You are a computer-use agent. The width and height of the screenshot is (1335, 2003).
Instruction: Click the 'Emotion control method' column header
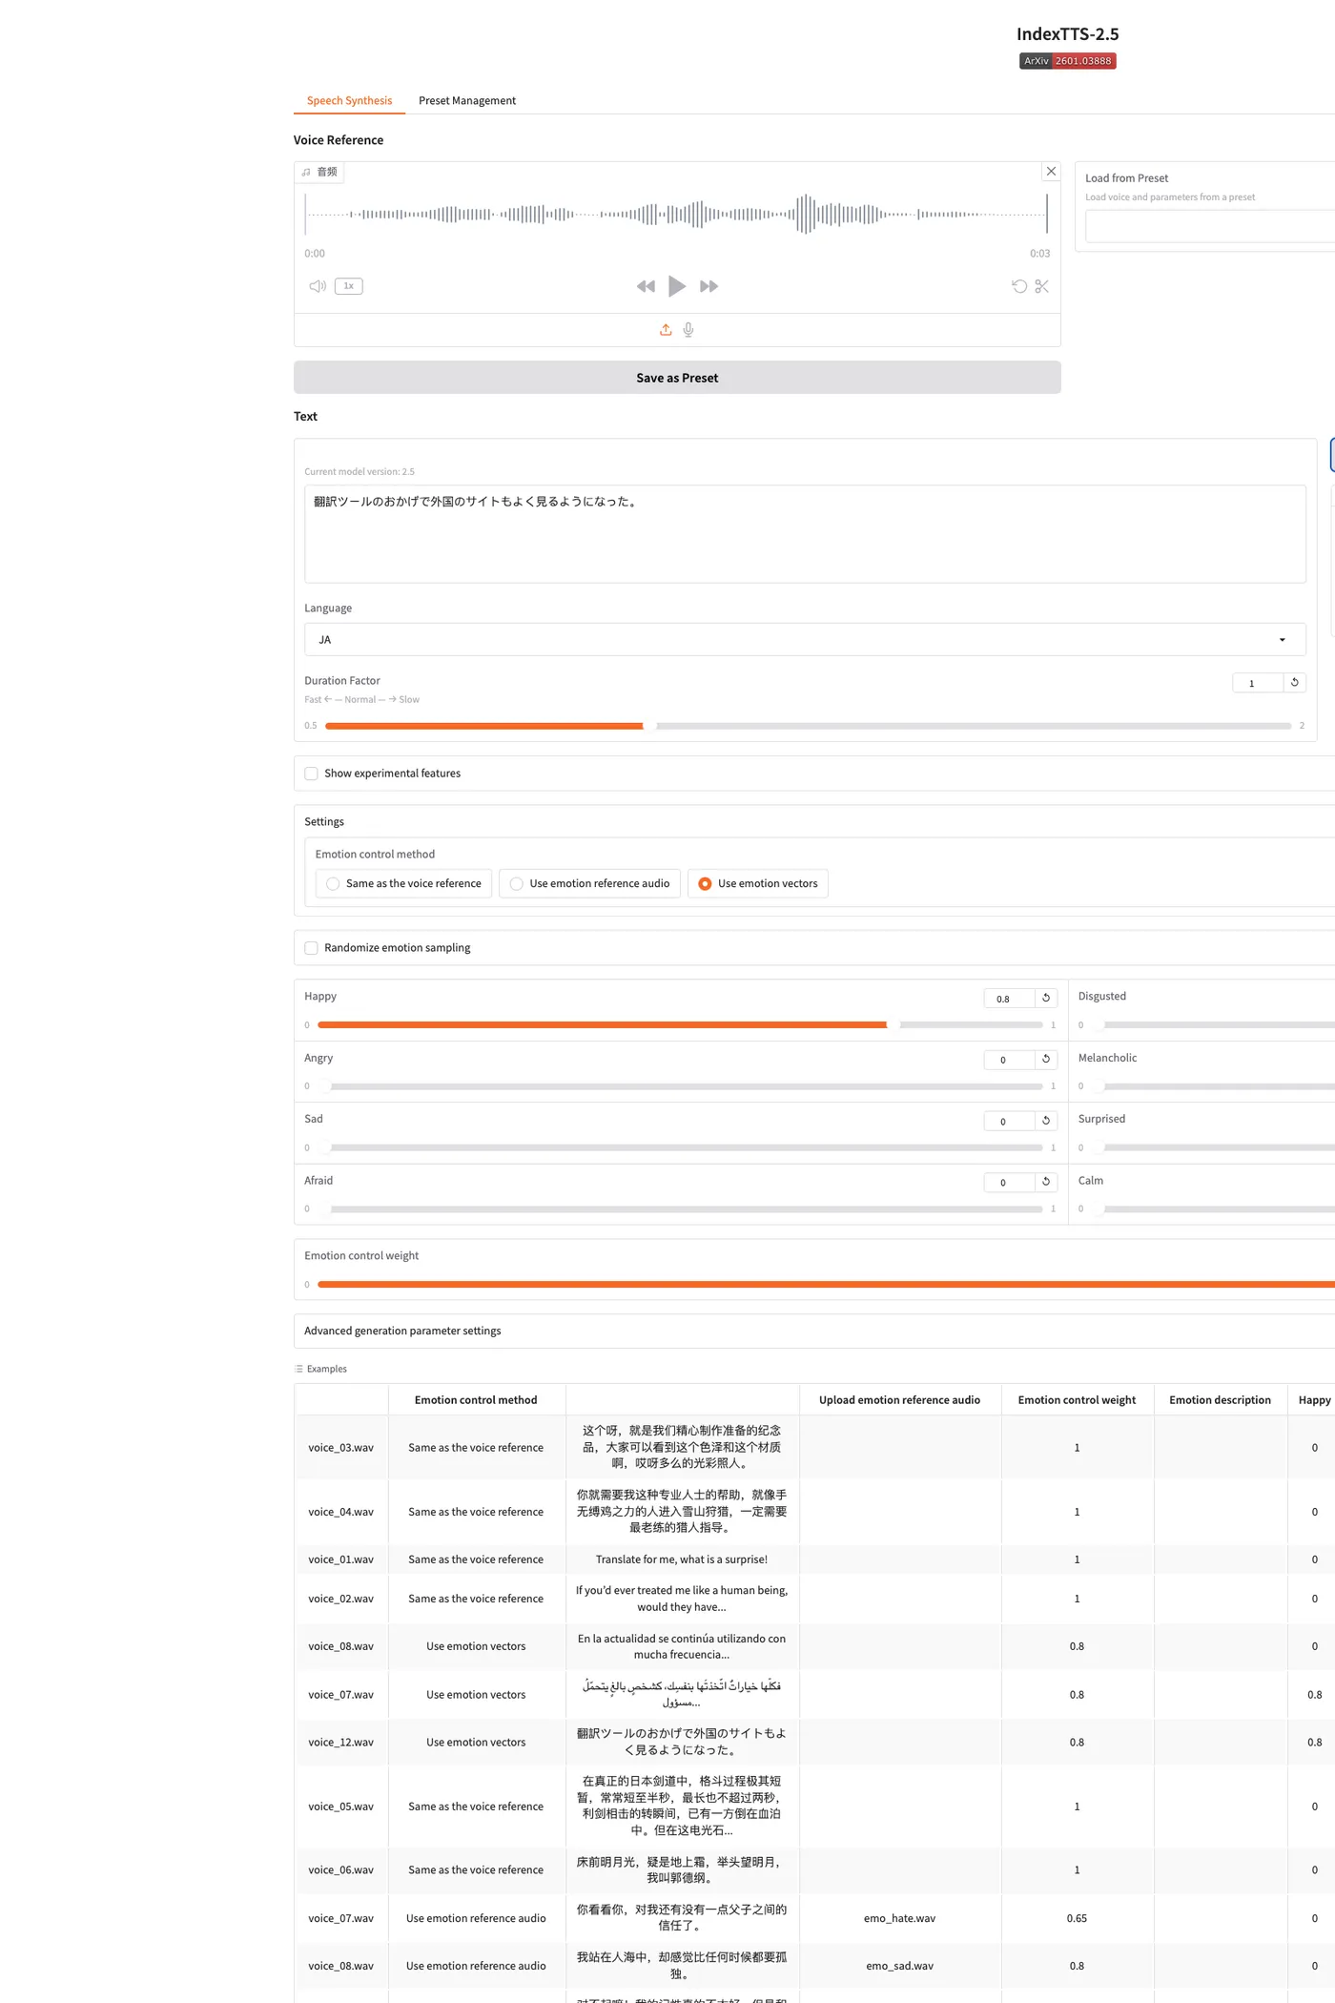tap(476, 1400)
